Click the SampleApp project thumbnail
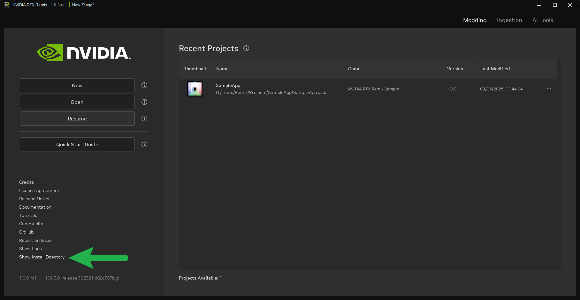This screenshot has width=580, height=300. 195,89
